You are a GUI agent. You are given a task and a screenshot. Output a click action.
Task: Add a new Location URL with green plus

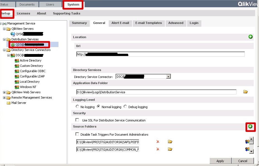pyautogui.click(x=250, y=37)
